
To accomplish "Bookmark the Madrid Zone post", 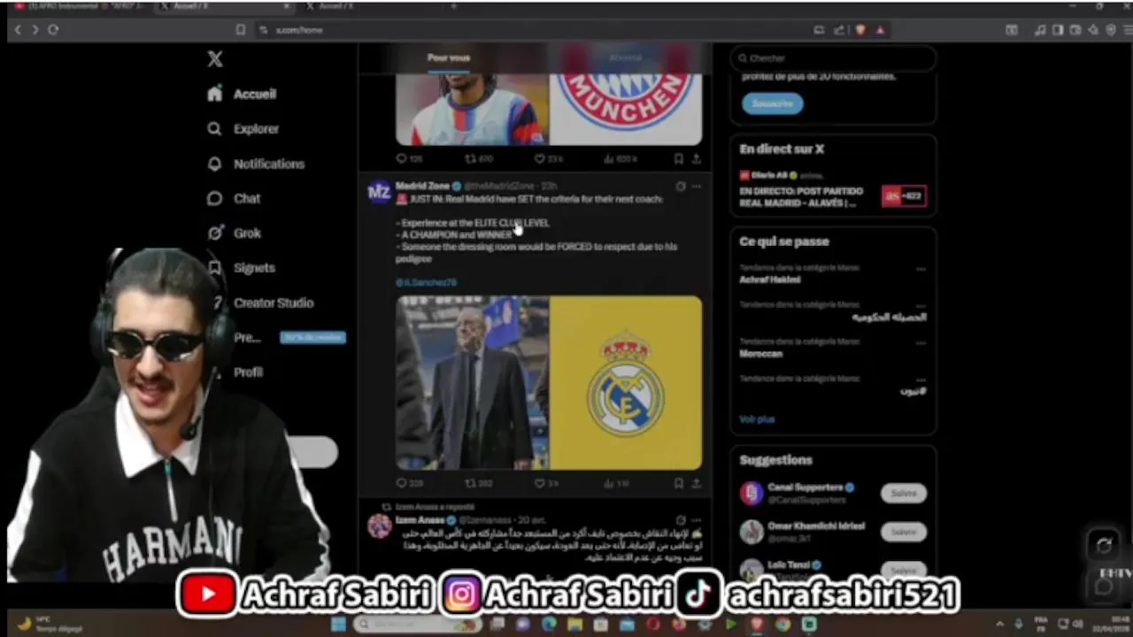I will click(678, 483).
